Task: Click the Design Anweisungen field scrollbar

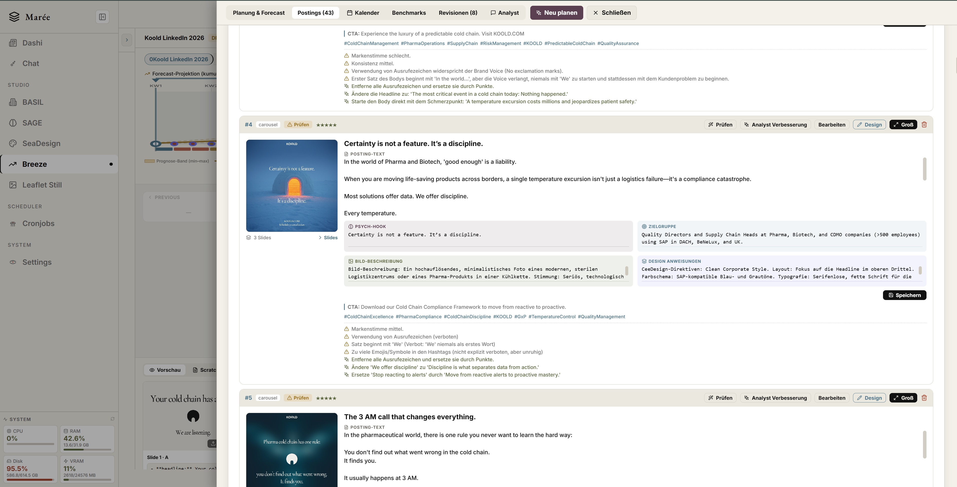Action: 920,270
